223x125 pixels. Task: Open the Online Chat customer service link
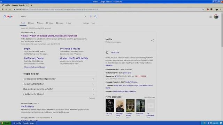point(127,73)
